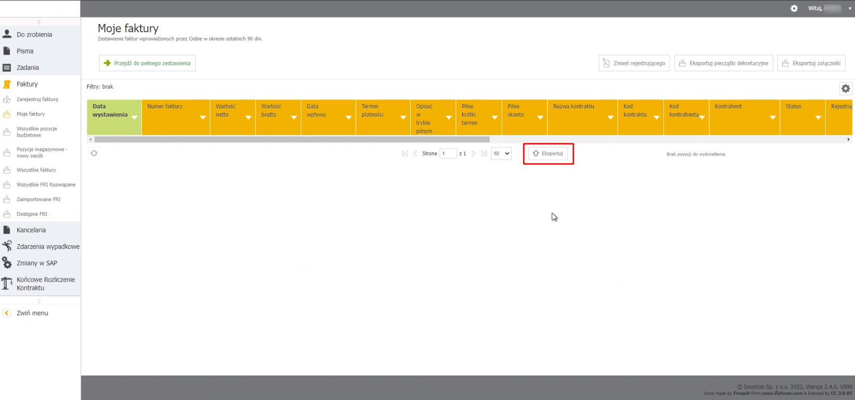Open the Witaj user menu dropdown
This screenshot has width=855, height=400.
(x=850, y=8)
